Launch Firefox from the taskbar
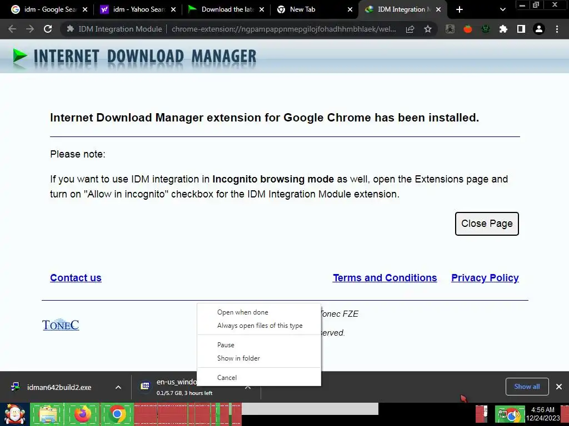 83,414
